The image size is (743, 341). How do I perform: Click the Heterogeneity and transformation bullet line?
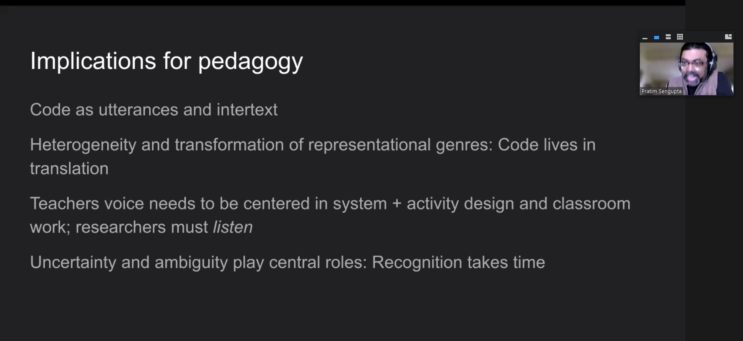click(x=313, y=145)
